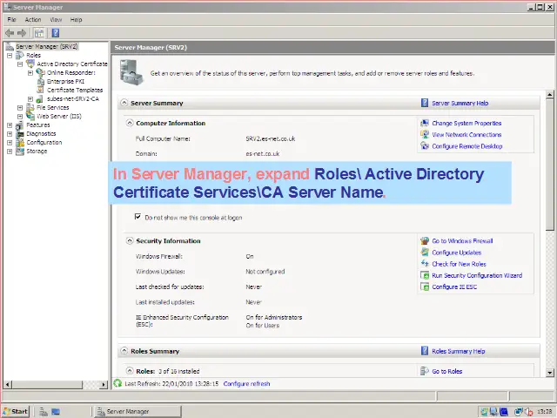Click Server Manager taskbar button

click(x=138, y=411)
